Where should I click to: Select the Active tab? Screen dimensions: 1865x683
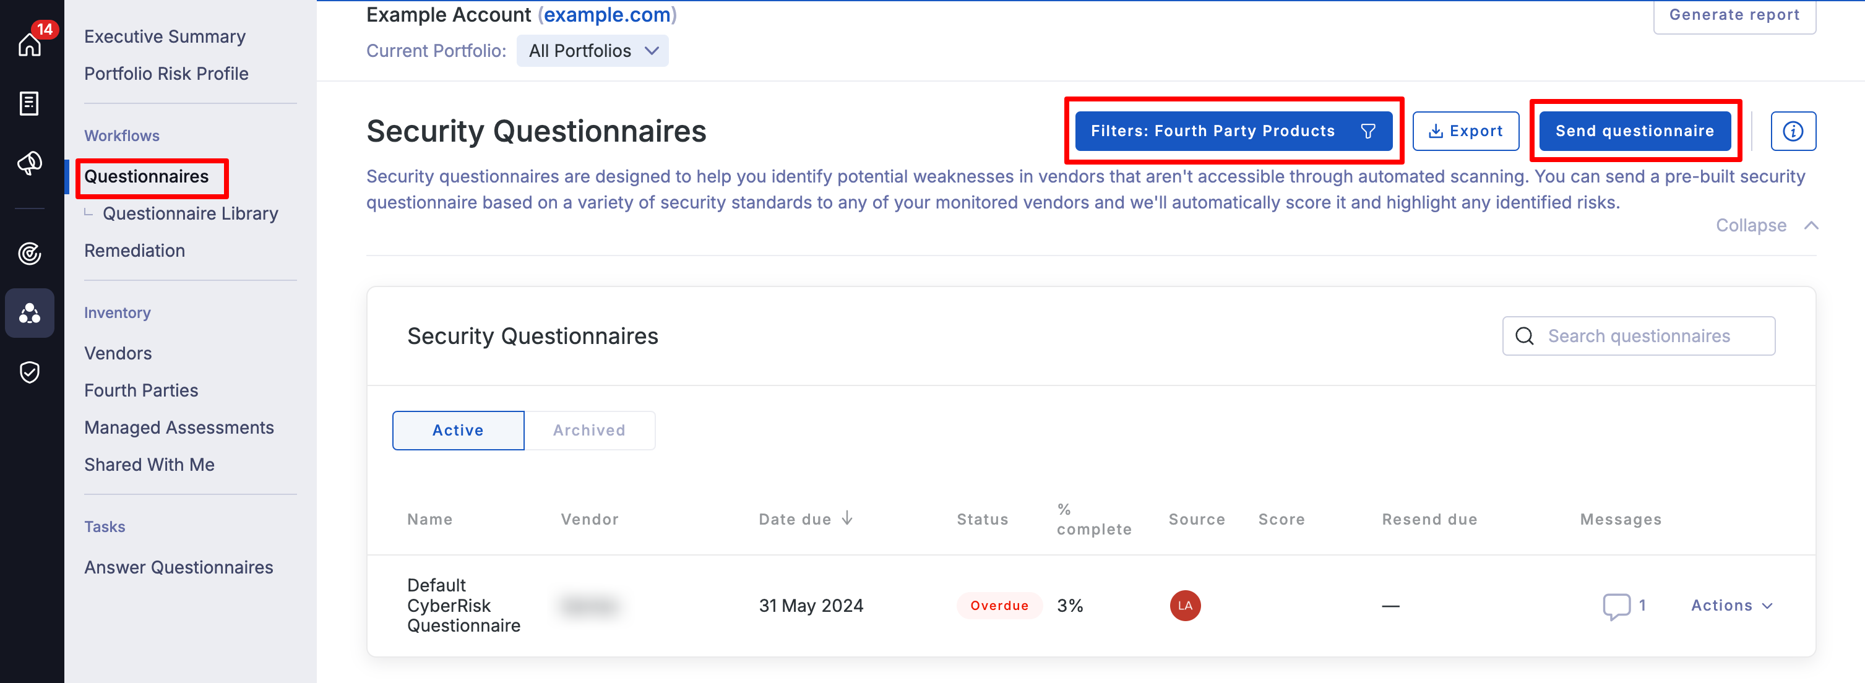coord(457,431)
